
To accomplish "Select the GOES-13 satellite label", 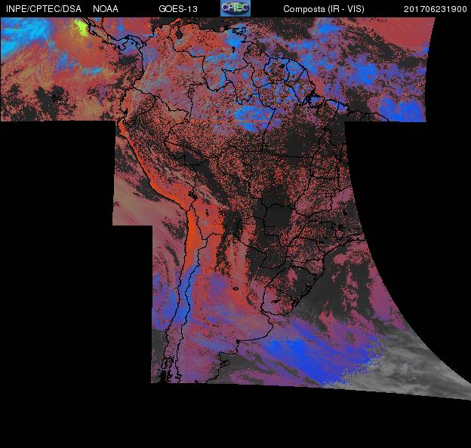I will pos(178,9).
